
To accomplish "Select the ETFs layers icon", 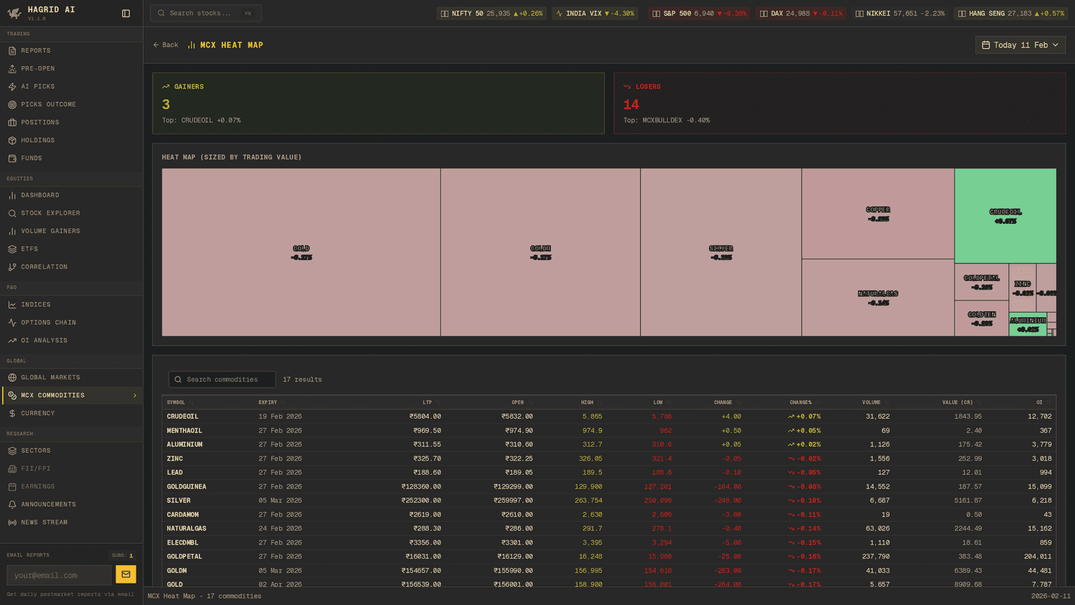I will coord(12,249).
